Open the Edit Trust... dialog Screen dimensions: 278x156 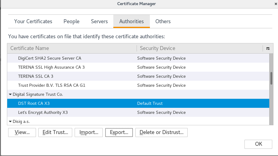(55, 132)
